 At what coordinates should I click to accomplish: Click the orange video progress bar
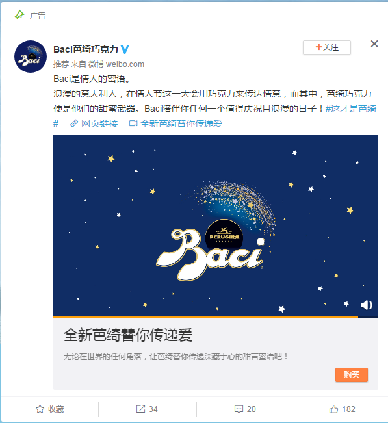coord(205,317)
